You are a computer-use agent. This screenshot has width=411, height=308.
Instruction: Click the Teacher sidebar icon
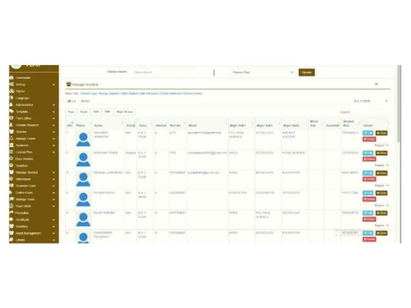click(x=12, y=131)
